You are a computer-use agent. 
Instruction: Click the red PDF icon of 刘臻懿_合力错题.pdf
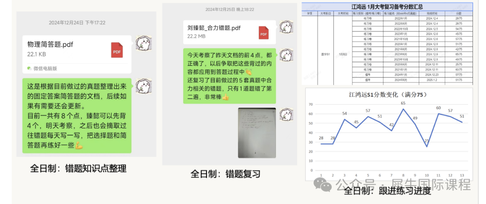(263, 33)
